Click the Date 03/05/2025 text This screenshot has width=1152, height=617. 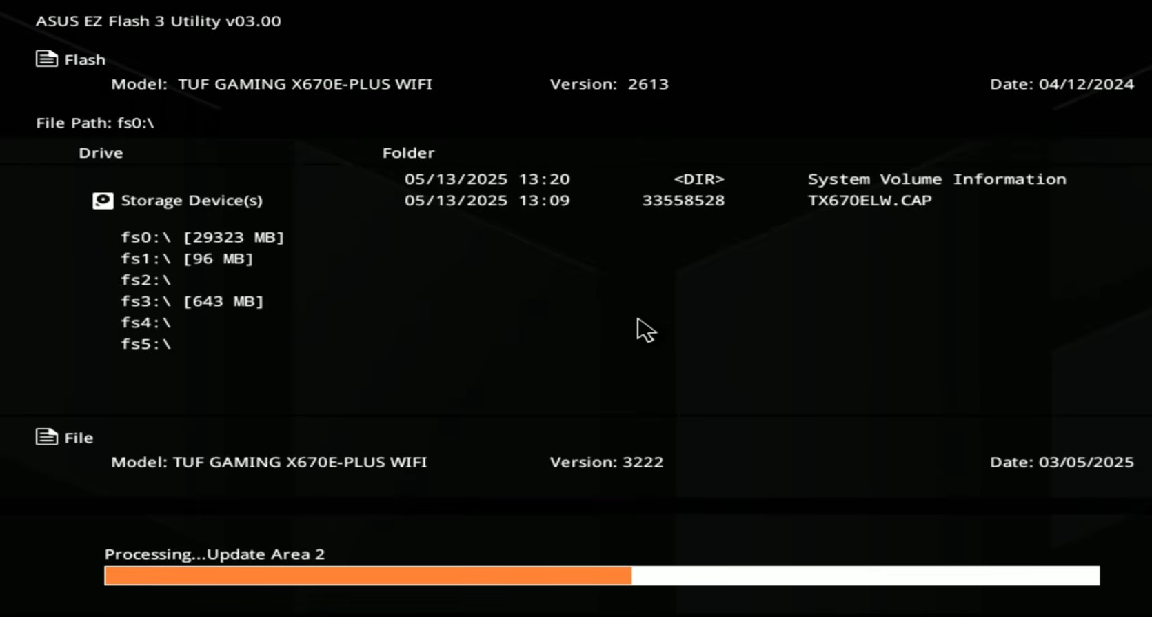(1062, 462)
